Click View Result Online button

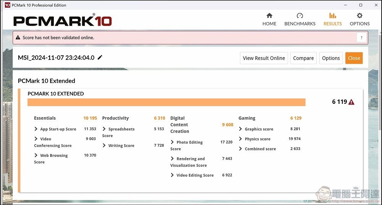click(x=264, y=58)
